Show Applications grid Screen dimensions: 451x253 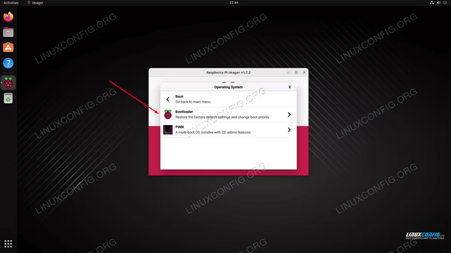(x=8, y=244)
